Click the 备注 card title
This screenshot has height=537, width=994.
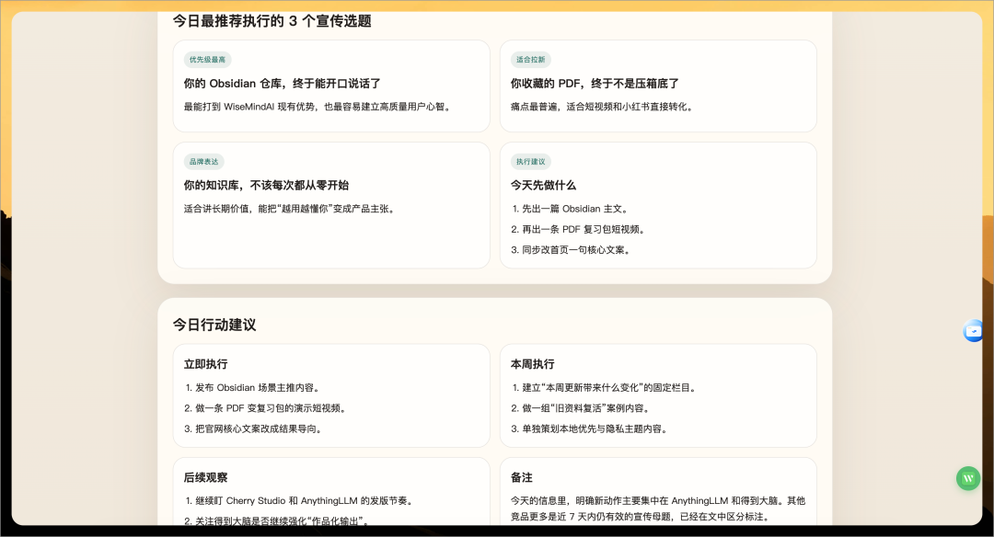point(522,477)
